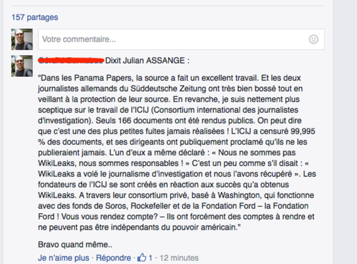Click the avatar beside the comment box
The width and height of the screenshot is (357, 264).
tap(22, 39)
